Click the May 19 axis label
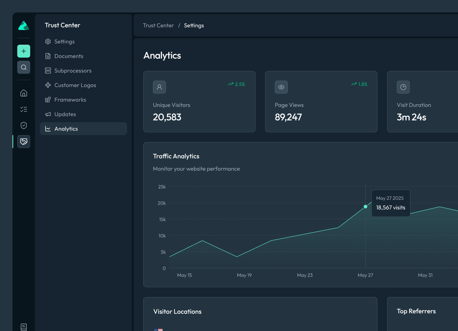The height and width of the screenshot is (331, 458). pyautogui.click(x=244, y=275)
